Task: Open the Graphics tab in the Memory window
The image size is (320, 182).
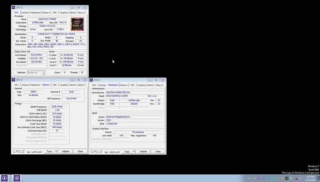Action: [64, 85]
